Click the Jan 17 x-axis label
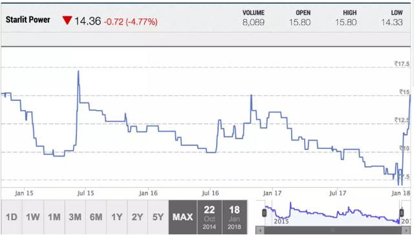 click(272, 193)
